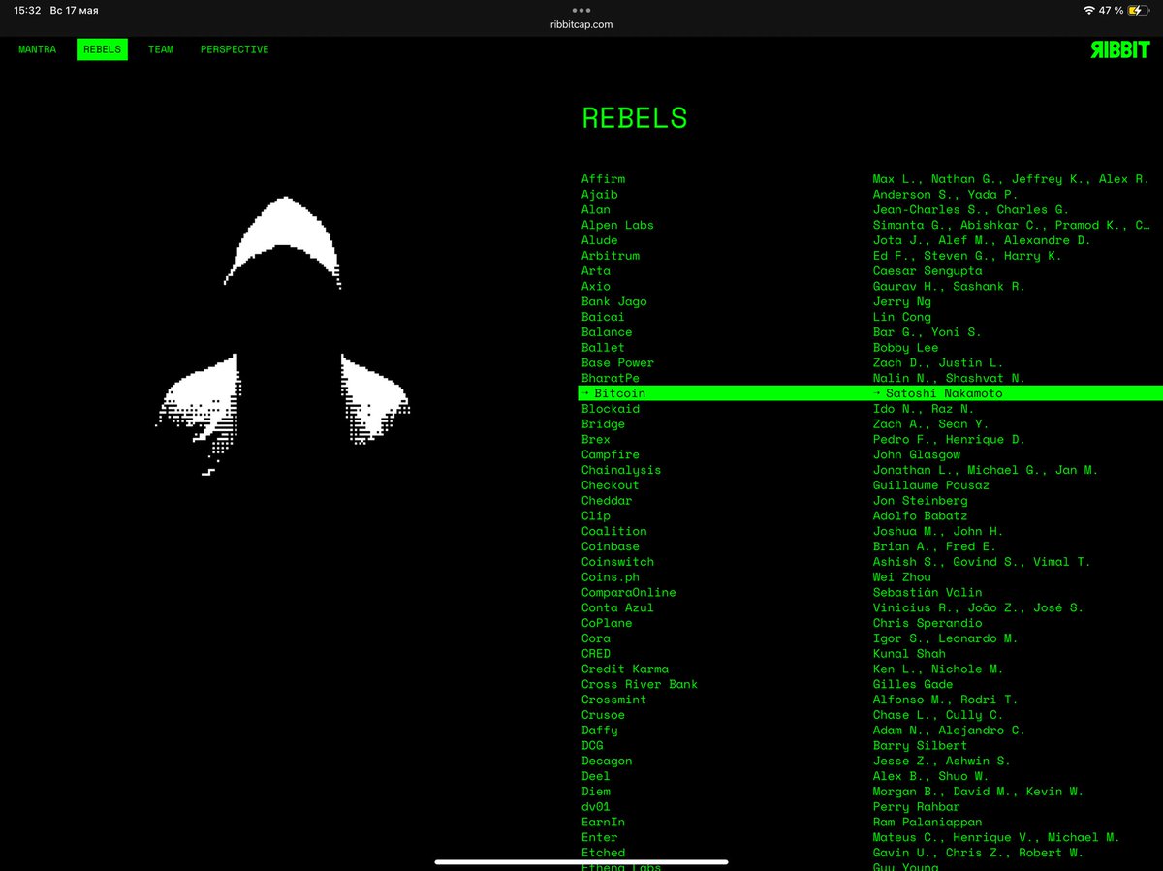
Task: Click the Decagon list item
Action: [607, 761]
